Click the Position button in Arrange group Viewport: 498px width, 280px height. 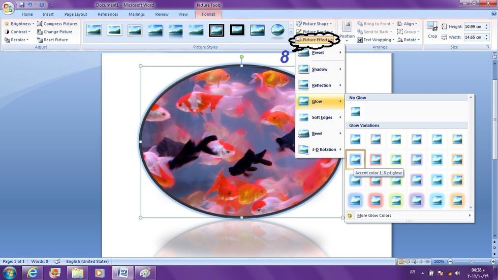(347, 30)
